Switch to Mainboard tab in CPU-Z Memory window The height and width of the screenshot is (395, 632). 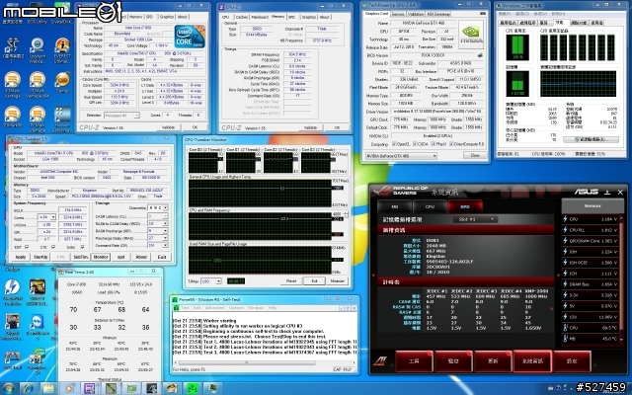coord(260,17)
